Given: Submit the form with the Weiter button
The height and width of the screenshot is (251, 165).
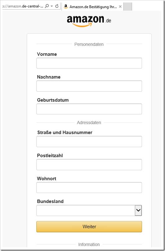Looking at the screenshot, I should point(89,227).
